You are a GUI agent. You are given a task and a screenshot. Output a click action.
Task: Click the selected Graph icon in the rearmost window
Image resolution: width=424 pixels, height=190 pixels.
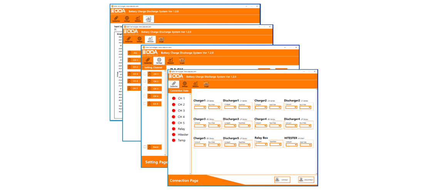coord(148,19)
